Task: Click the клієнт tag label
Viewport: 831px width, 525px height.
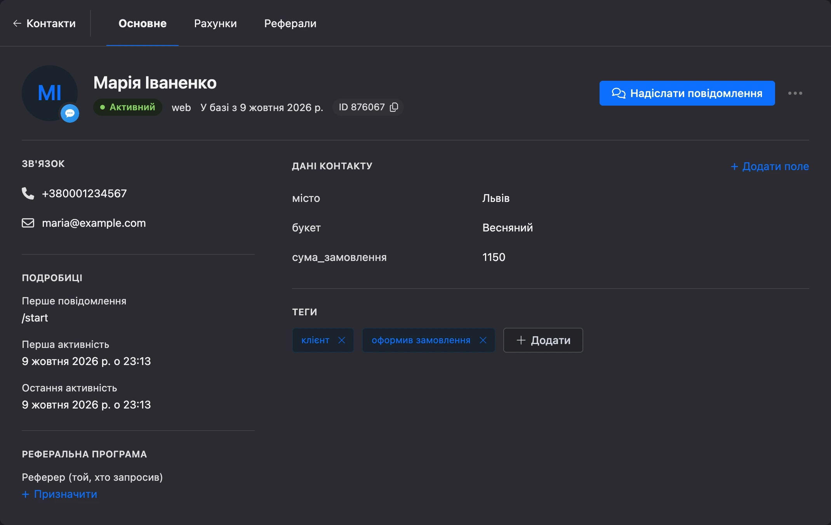Action: click(315, 340)
